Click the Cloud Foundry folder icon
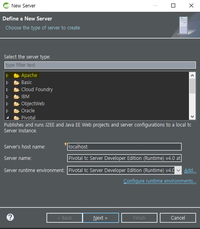Screen dimensions: 200x229 17,90
